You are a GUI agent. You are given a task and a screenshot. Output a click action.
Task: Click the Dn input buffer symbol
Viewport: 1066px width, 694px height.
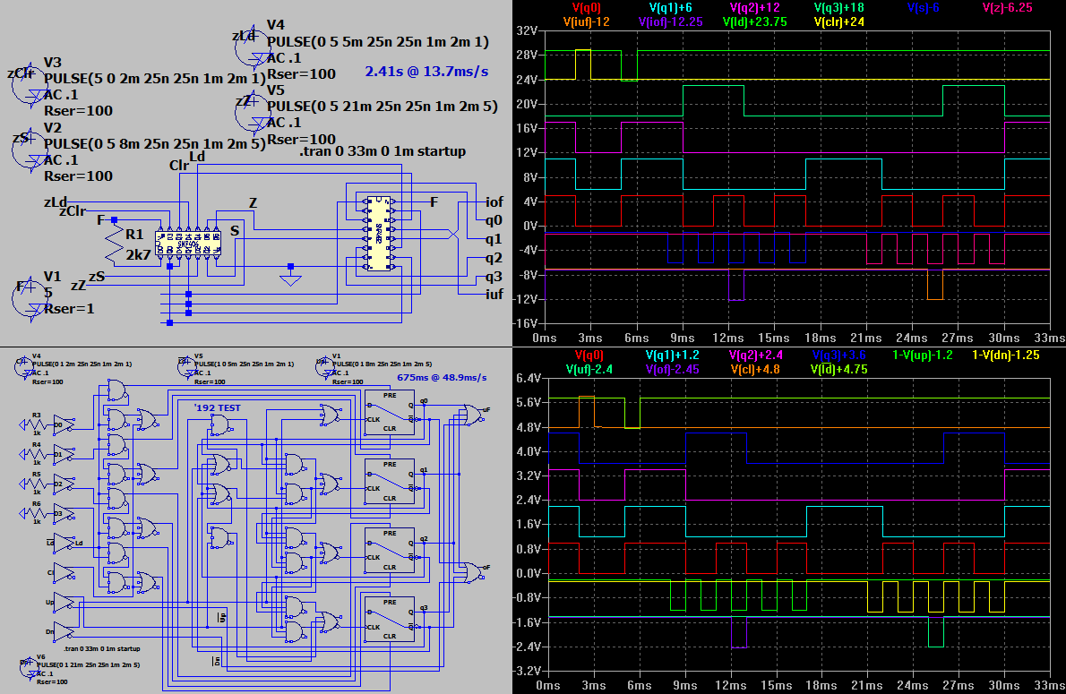point(65,631)
